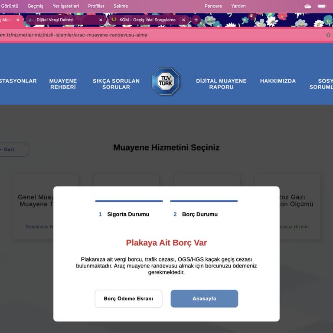
Task: Select the Egzoz Gazı Ölçümü card
Action: 300,206
